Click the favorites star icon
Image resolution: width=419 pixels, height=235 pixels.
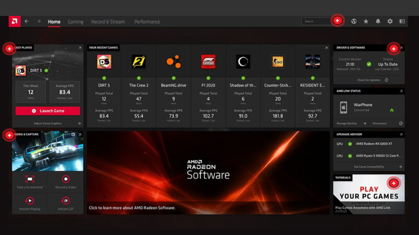(366, 21)
